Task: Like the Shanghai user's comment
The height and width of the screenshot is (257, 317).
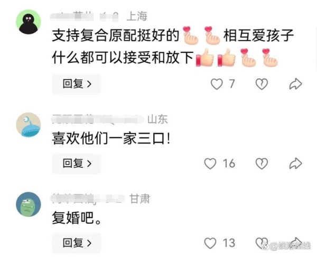Action: [x=217, y=84]
